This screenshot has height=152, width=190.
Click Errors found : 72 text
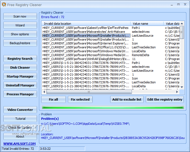[53, 17]
